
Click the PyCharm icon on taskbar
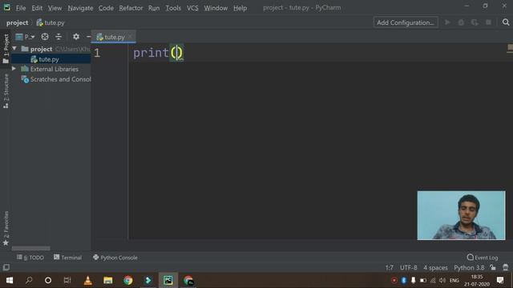[x=168, y=280]
